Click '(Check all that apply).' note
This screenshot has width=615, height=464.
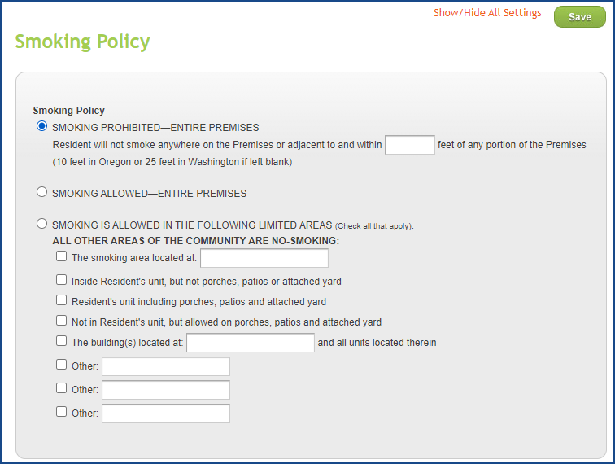(x=374, y=226)
